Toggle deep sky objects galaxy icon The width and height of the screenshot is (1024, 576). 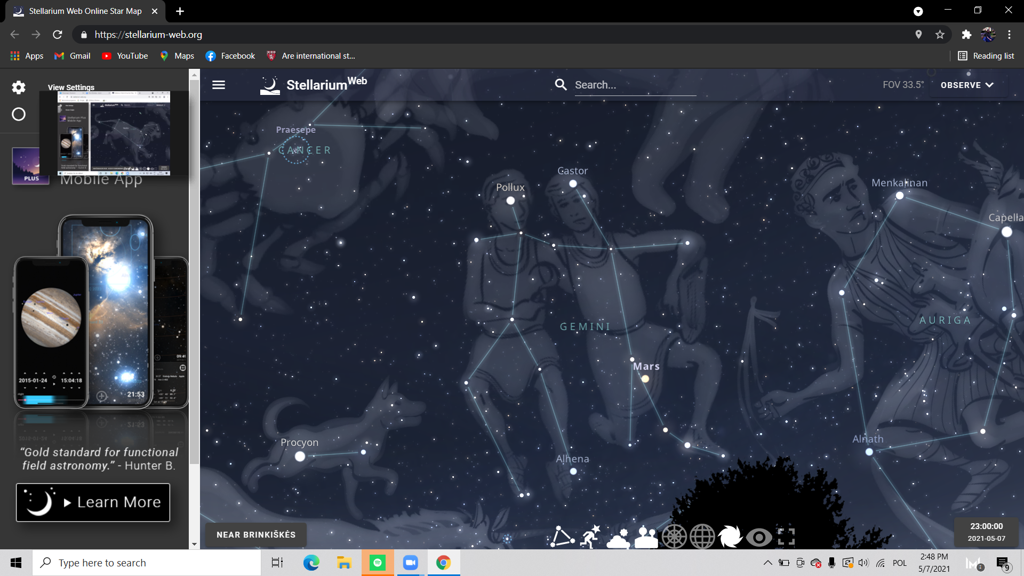pos(730,537)
